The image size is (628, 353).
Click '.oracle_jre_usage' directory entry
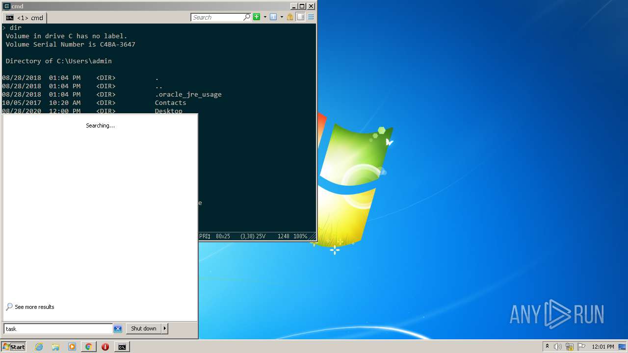click(188, 94)
